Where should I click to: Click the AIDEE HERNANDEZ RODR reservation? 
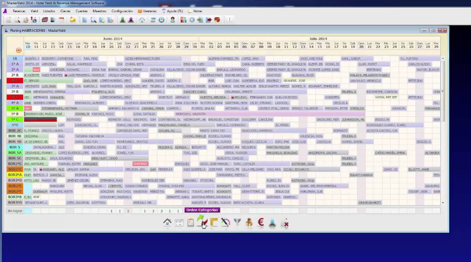153,58
